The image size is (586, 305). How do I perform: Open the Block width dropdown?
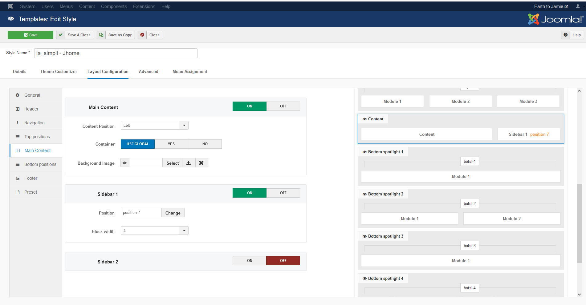[154, 231]
